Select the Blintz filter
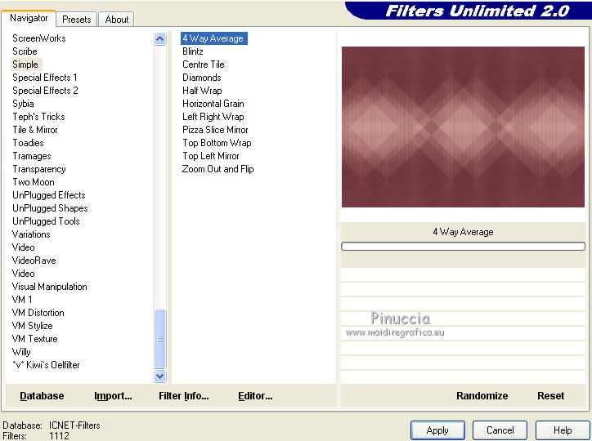This screenshot has height=441, width=592. tap(192, 51)
